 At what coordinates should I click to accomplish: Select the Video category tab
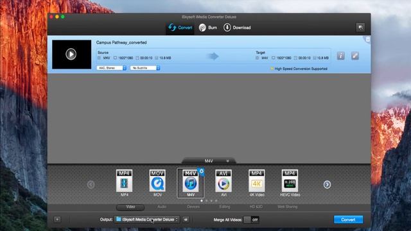click(130, 207)
